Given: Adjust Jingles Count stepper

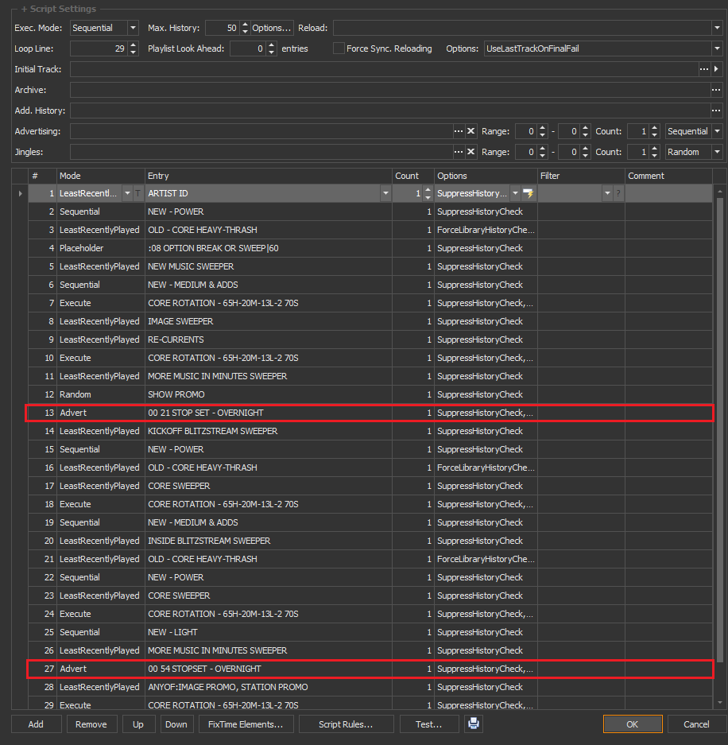Looking at the screenshot, I should (655, 152).
